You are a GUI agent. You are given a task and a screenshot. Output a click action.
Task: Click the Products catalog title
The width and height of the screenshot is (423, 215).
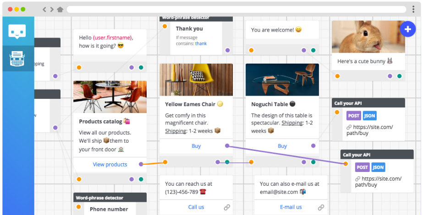104,122
